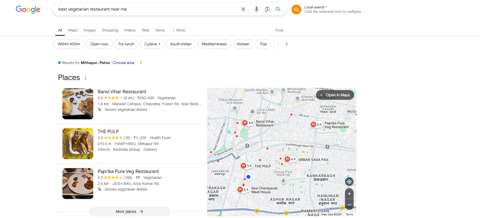Switch to the Videos tab
Image resolution: width=480 pixels, height=218 pixels.
click(x=130, y=30)
